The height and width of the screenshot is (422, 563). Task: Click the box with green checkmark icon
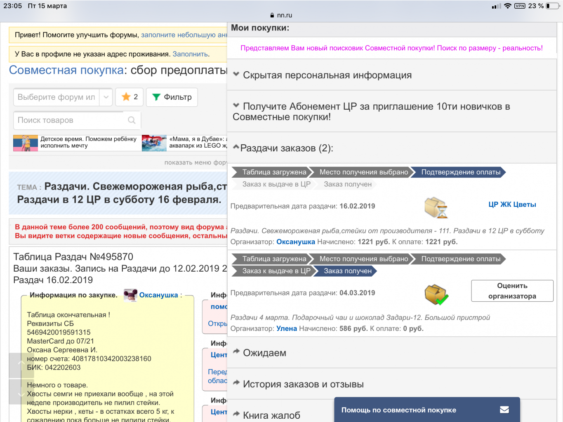pyautogui.click(x=436, y=294)
